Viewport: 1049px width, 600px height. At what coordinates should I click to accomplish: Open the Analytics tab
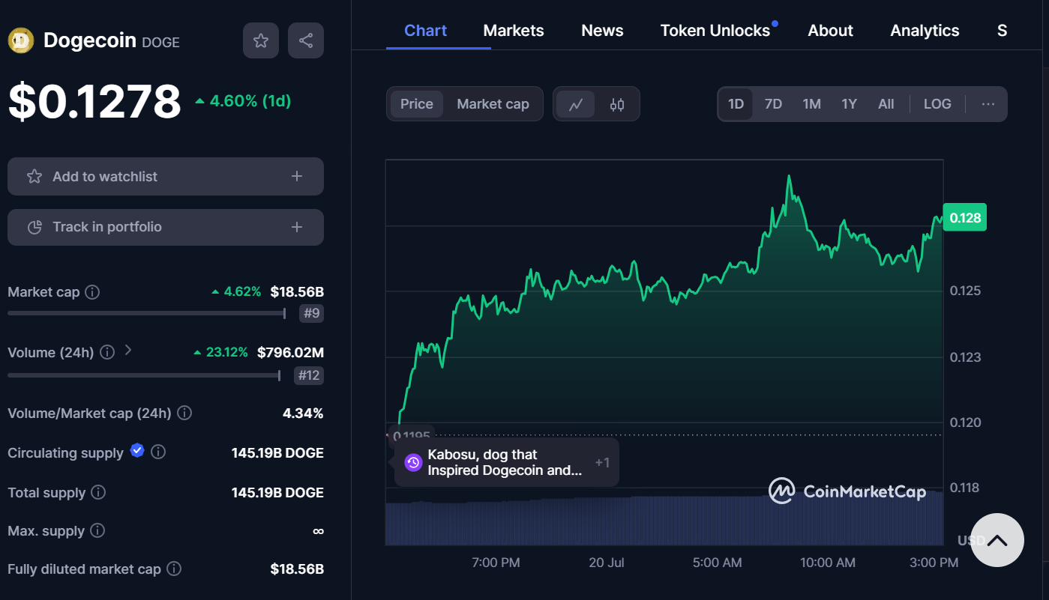click(x=925, y=31)
